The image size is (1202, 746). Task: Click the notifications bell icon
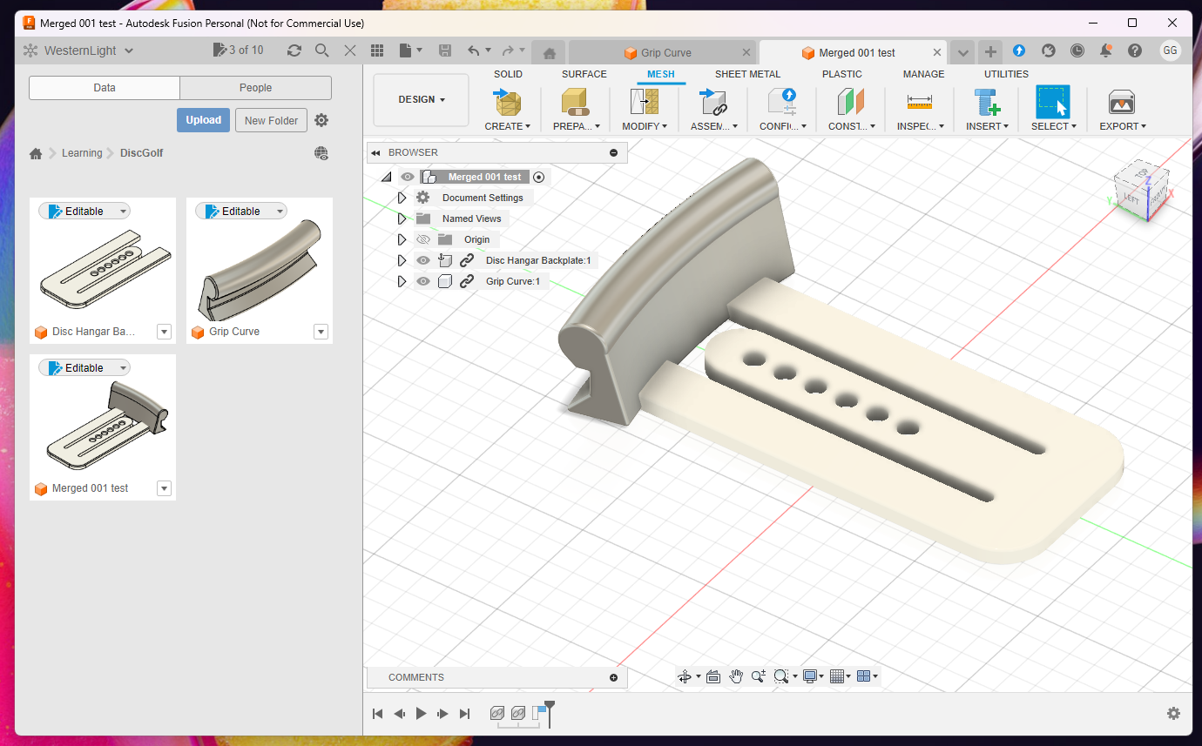click(1105, 50)
